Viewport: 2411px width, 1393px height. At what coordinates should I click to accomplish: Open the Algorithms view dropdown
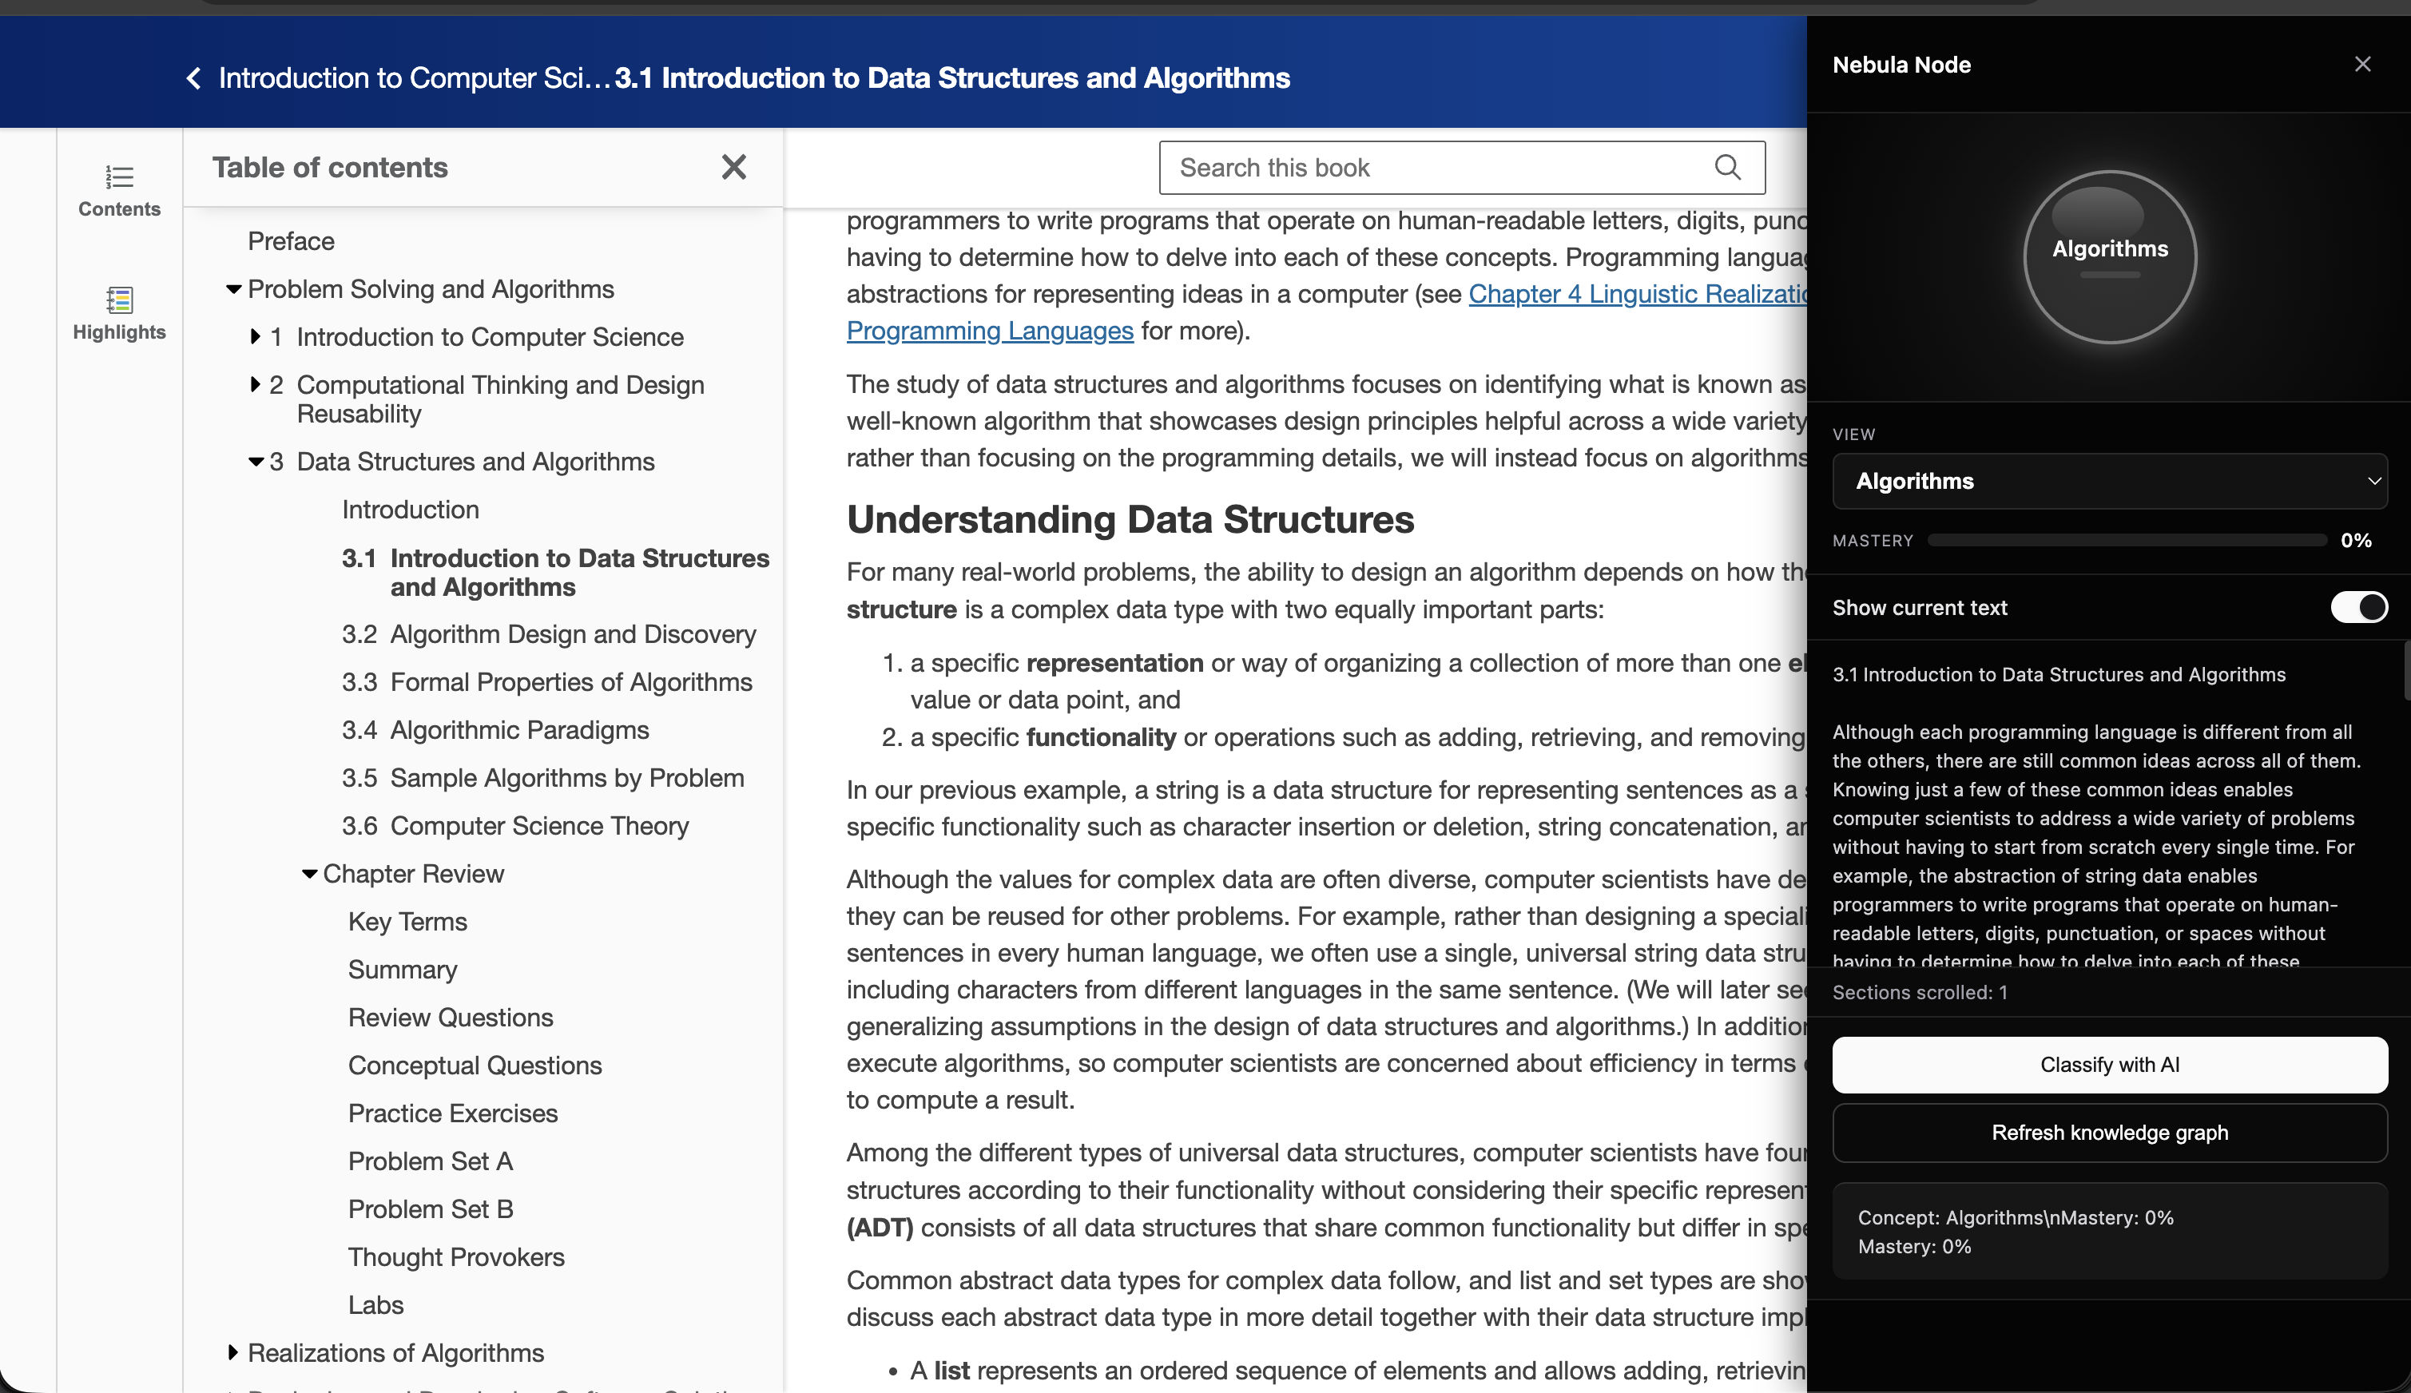(2109, 480)
